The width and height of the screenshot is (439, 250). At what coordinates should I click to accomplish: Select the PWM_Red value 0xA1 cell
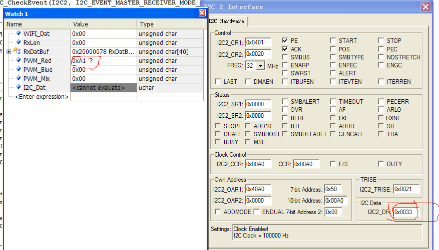coord(103,61)
